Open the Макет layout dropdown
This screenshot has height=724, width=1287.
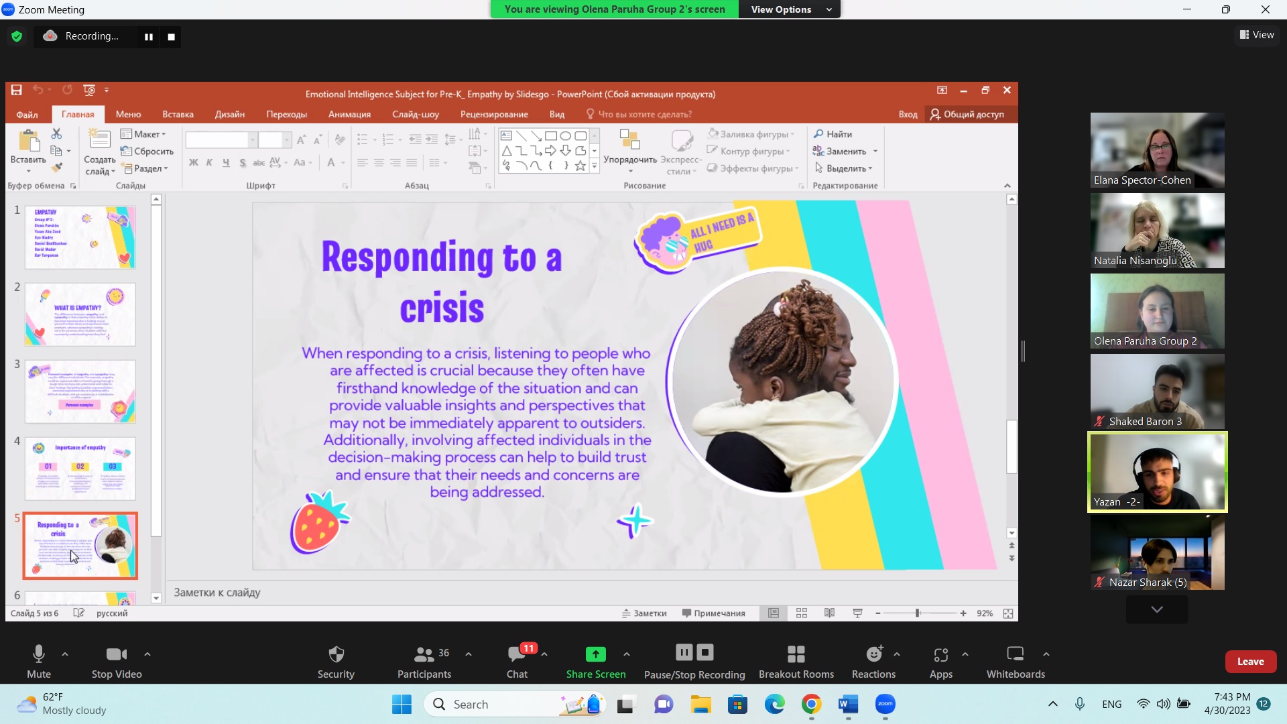(143, 134)
